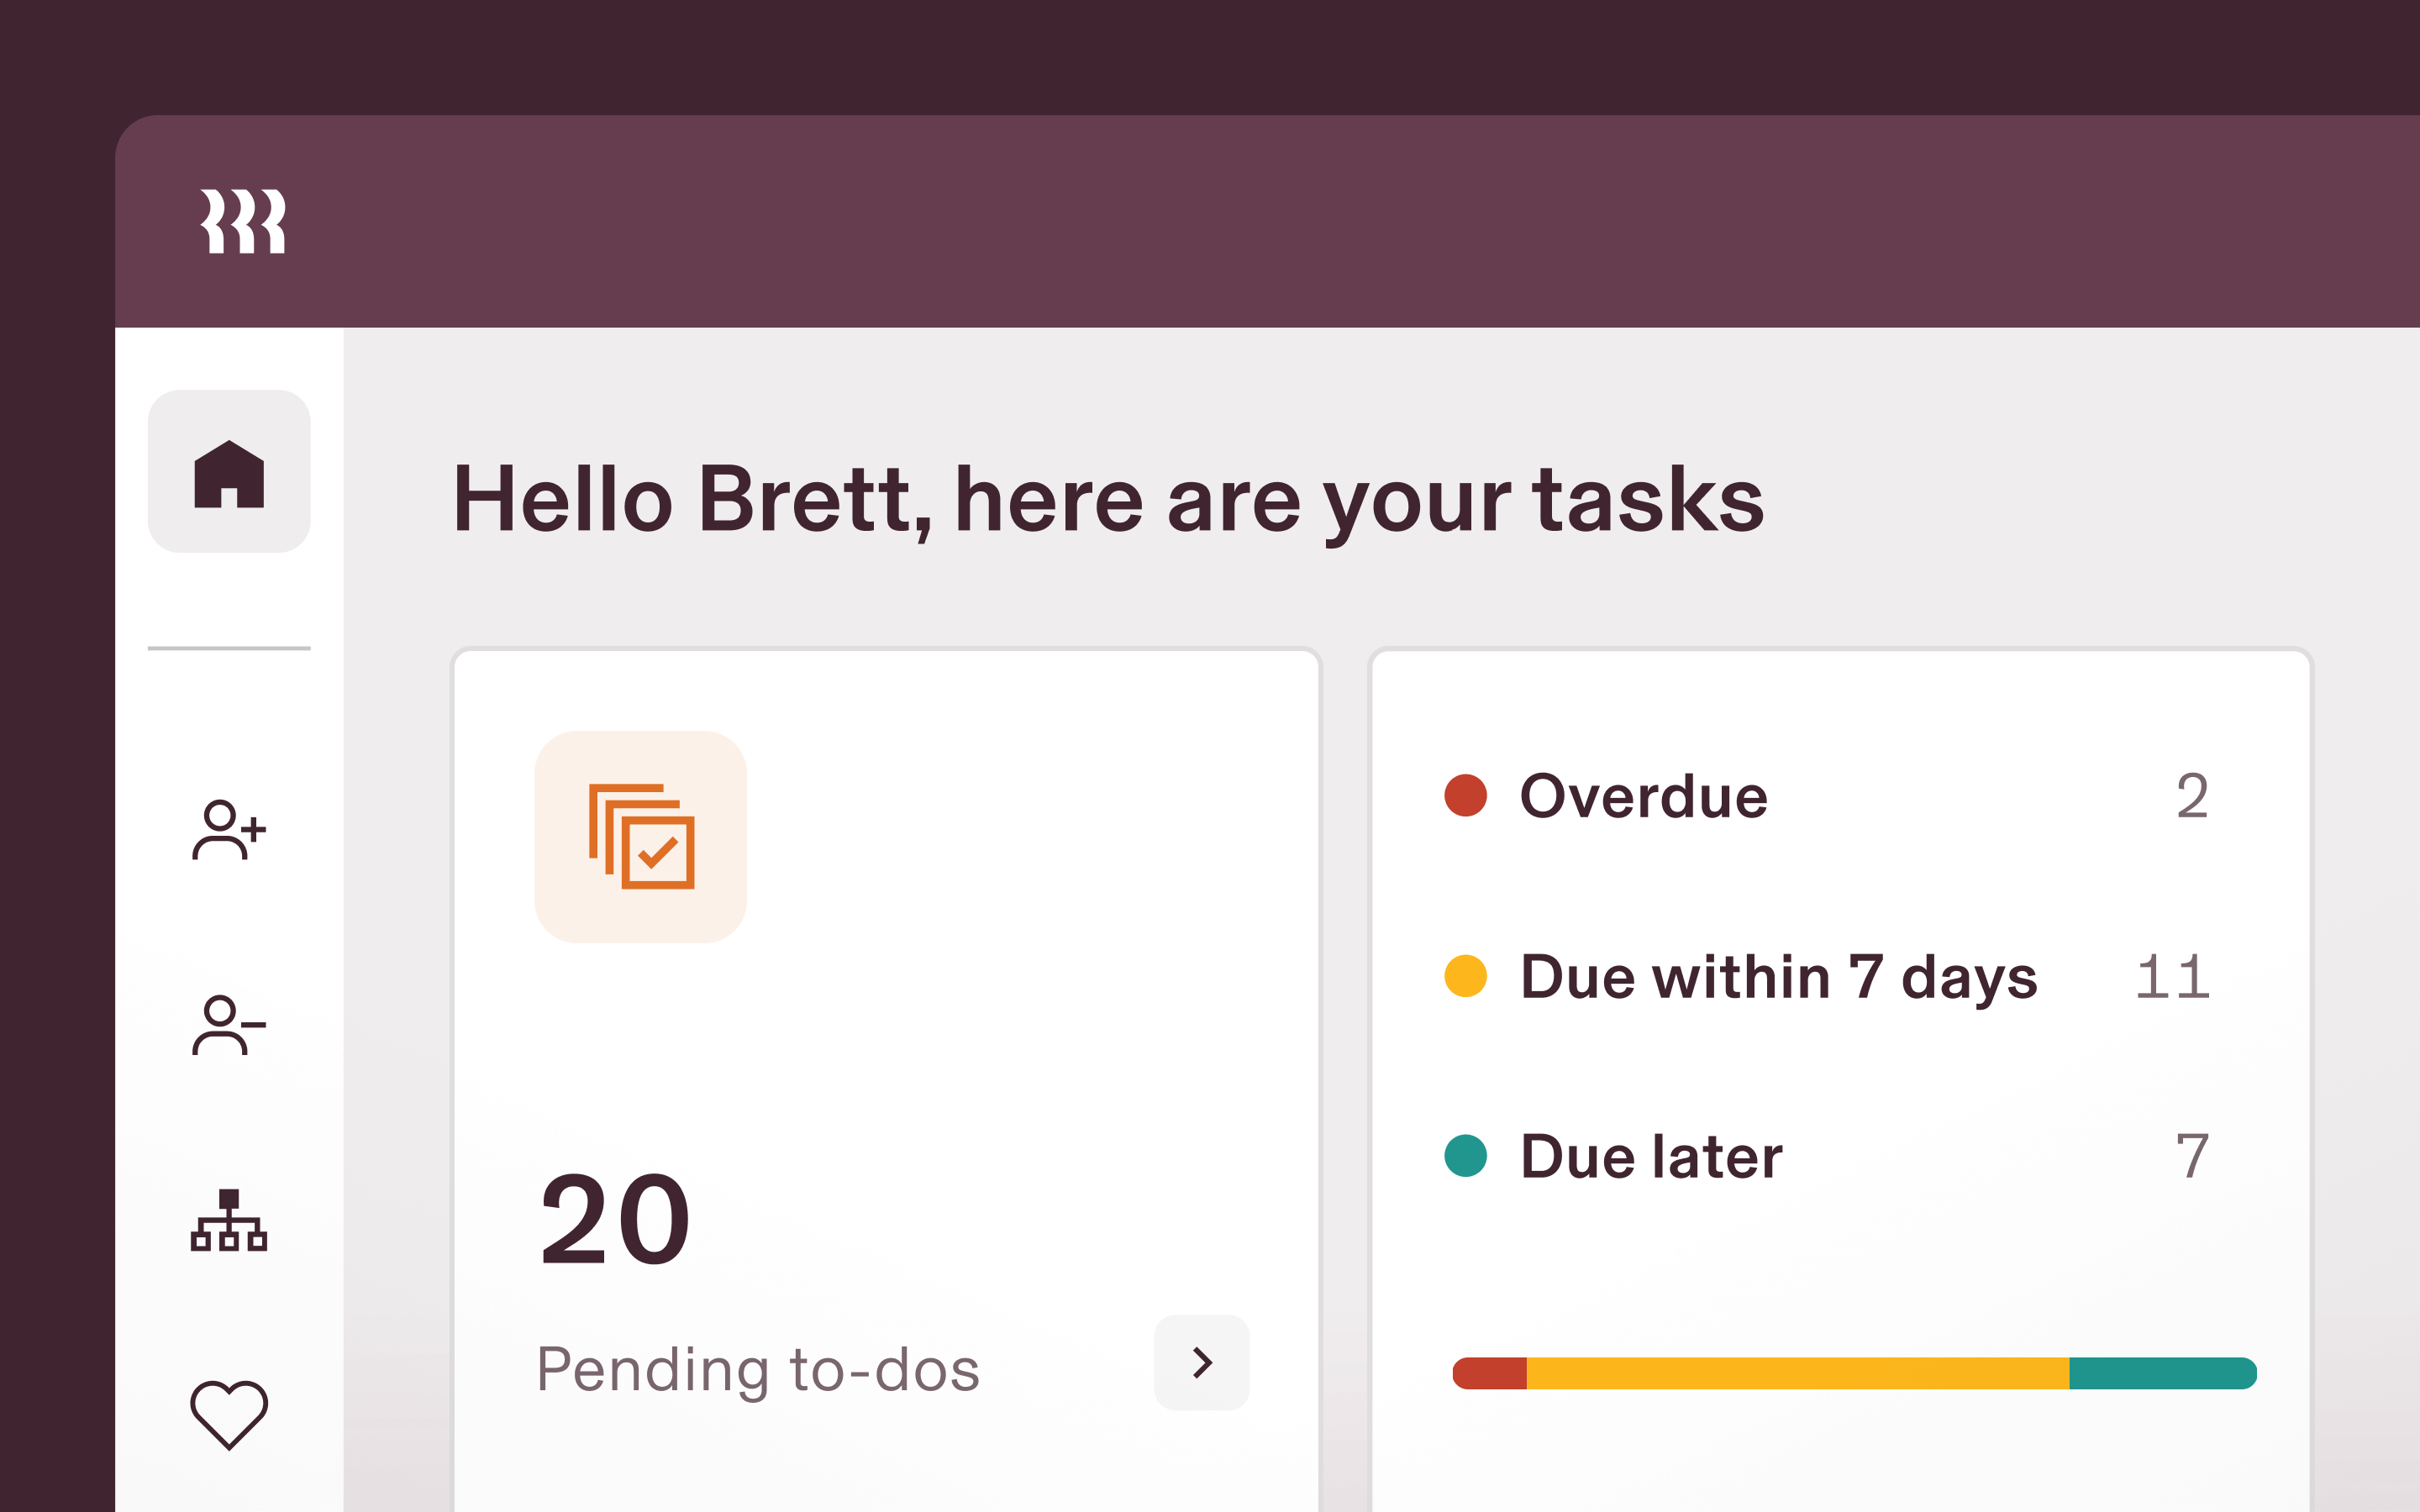Select the remove person sidebar icon
This screenshot has width=2420, height=1512.
click(x=229, y=1025)
